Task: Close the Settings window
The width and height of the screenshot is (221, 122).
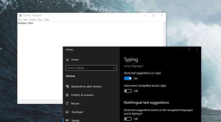Action: click(x=197, y=49)
